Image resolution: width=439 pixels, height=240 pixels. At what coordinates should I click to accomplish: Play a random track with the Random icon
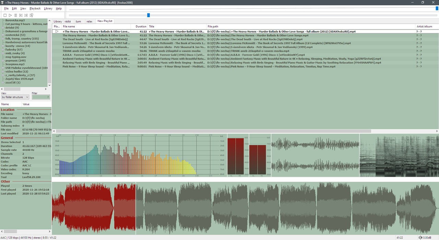click(32, 15)
